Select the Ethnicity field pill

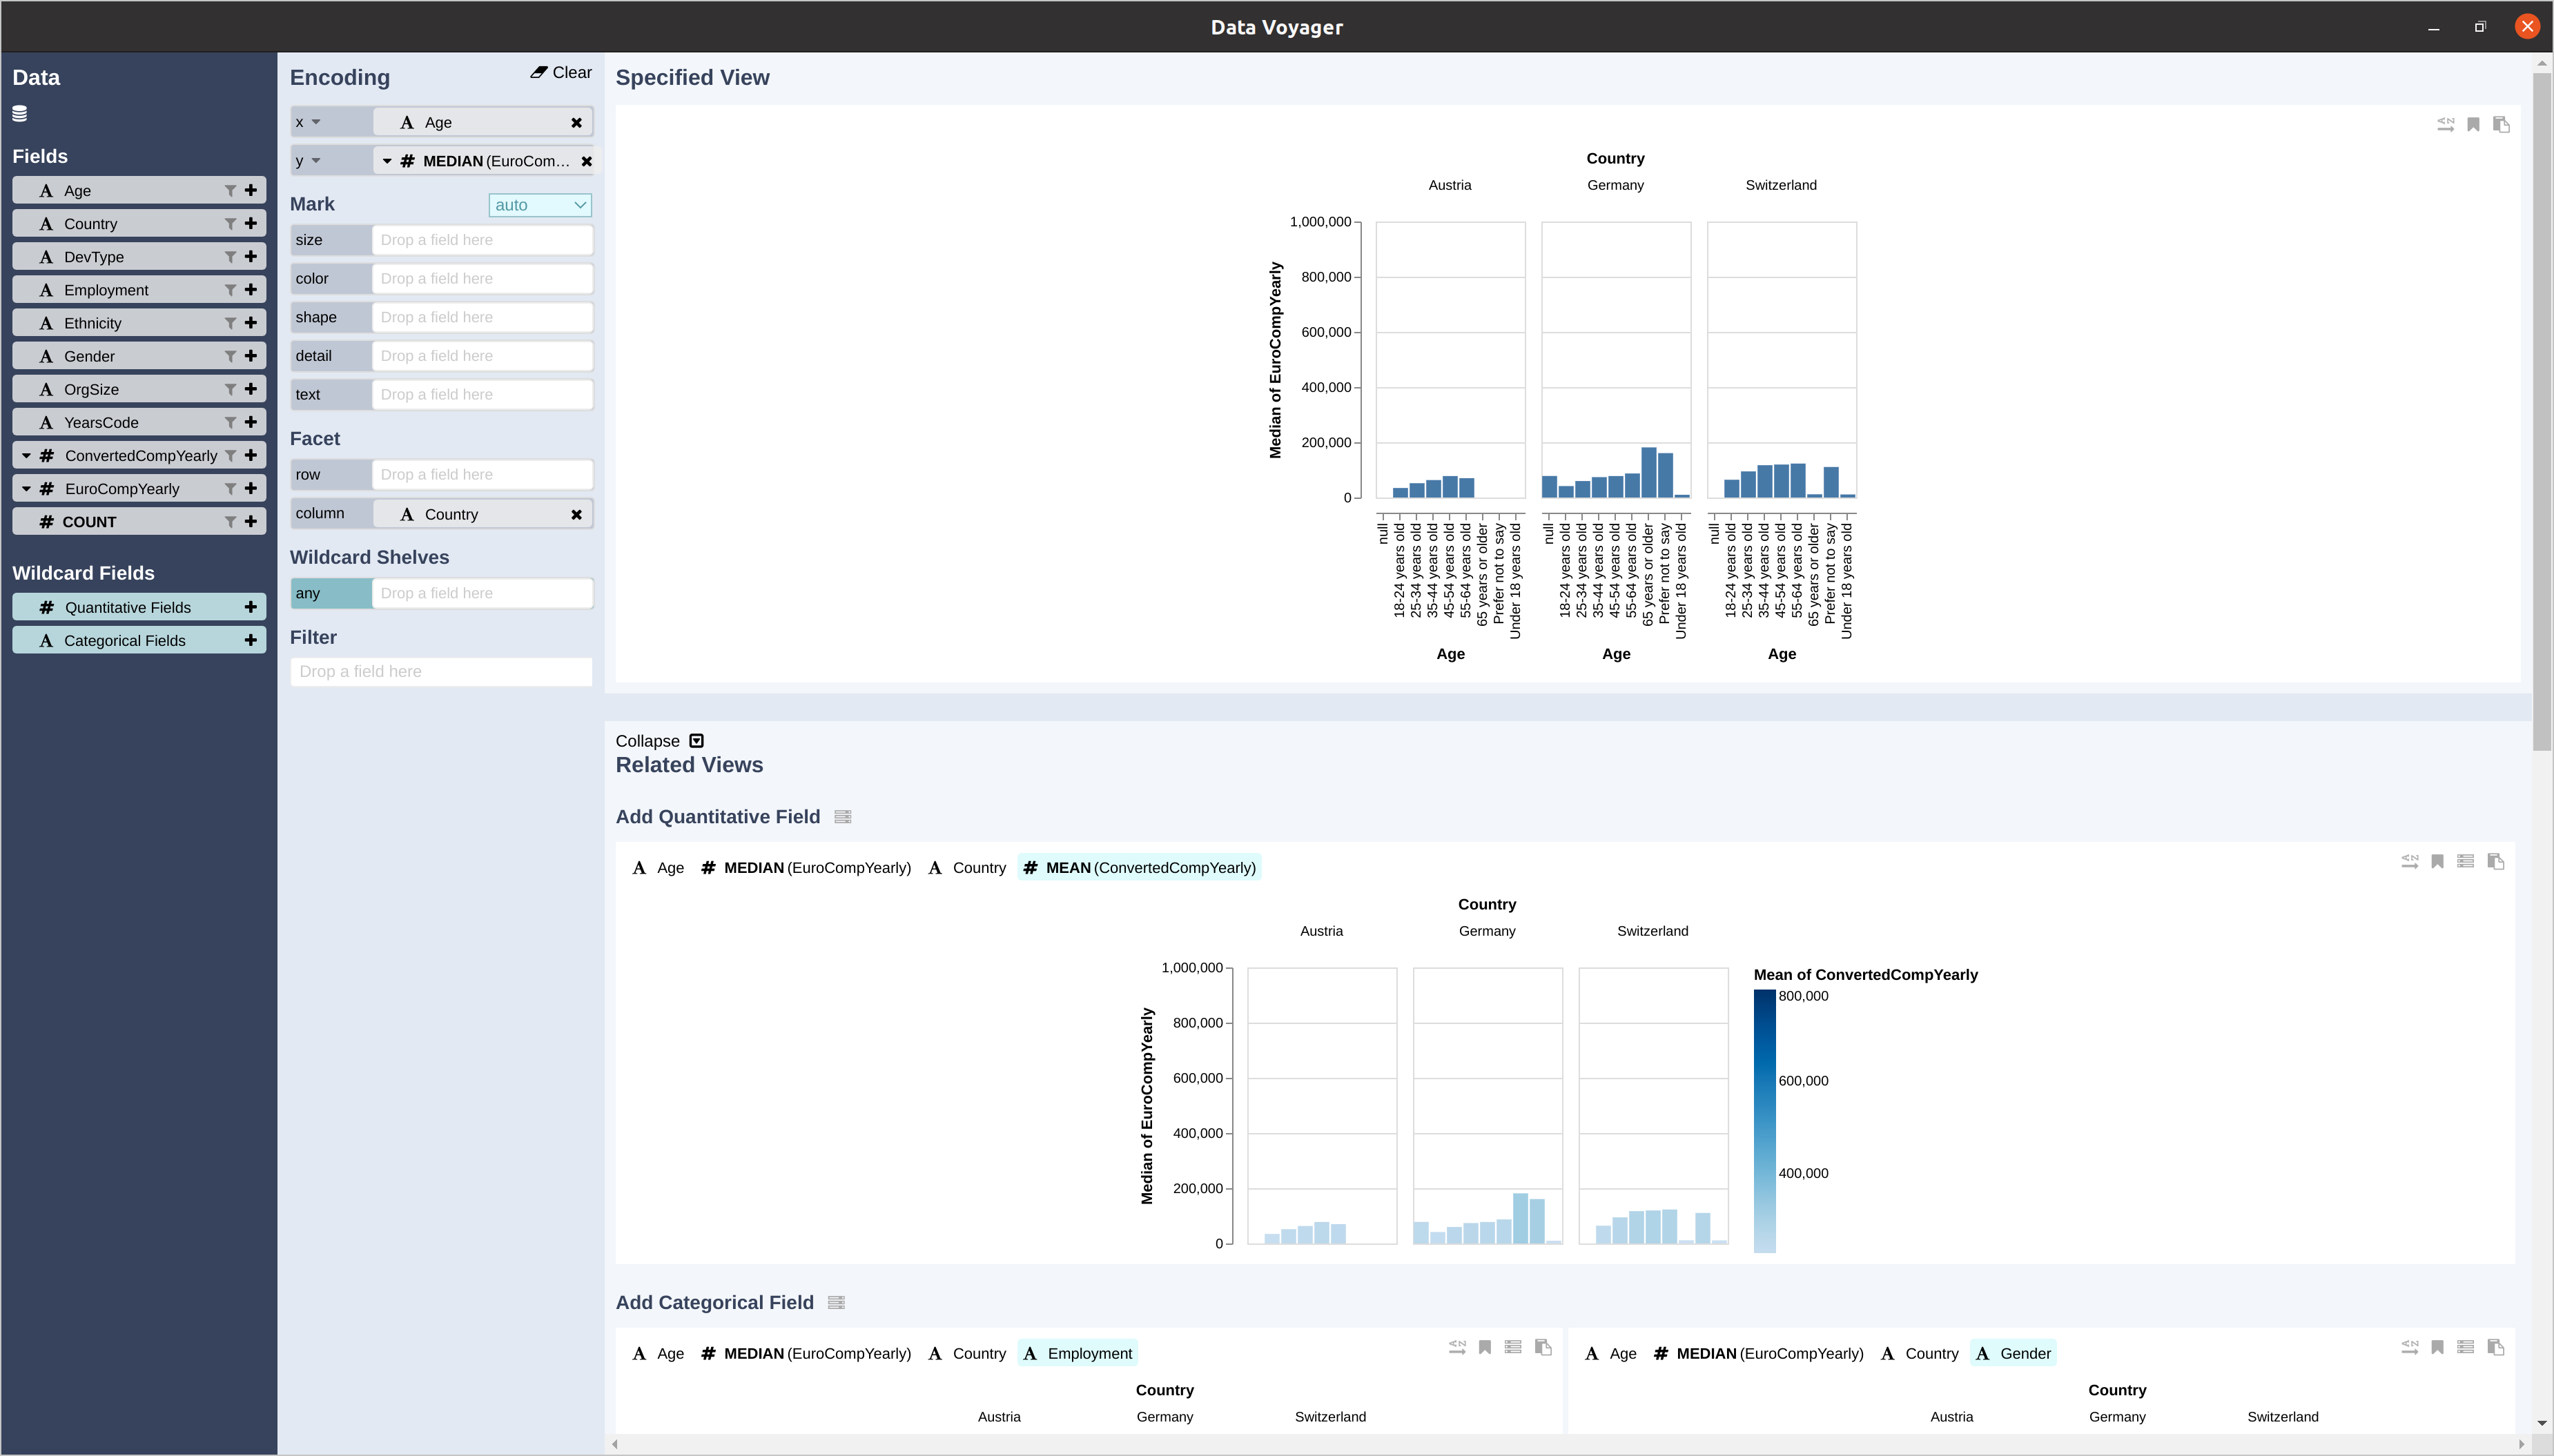pyautogui.click(x=139, y=322)
